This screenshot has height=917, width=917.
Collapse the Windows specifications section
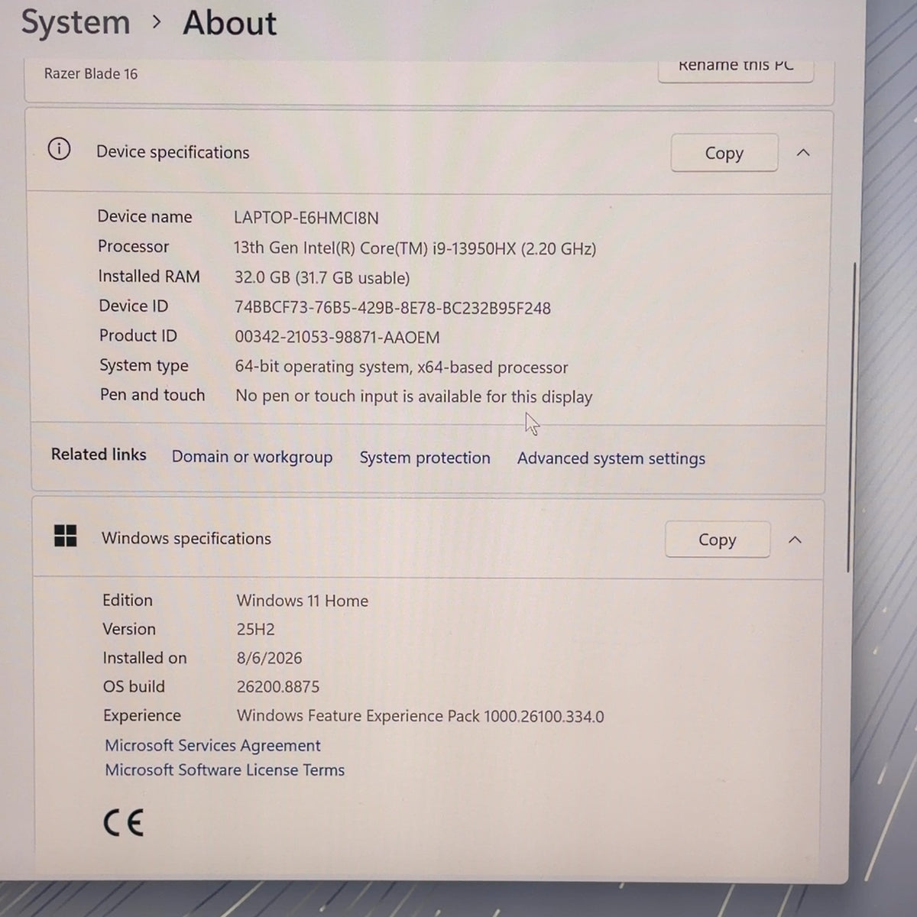795,540
